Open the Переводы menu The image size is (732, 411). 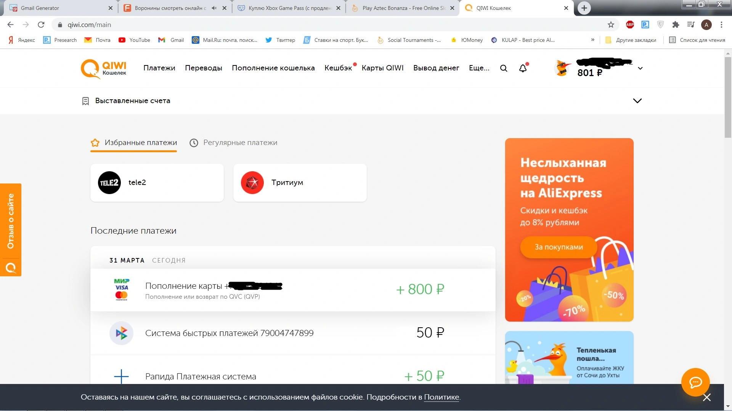tap(204, 68)
